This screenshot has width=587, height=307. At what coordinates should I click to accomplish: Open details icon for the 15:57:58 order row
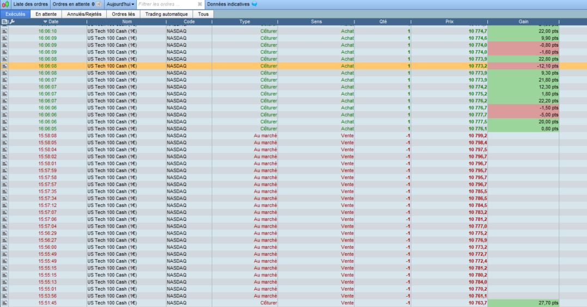coord(4,177)
